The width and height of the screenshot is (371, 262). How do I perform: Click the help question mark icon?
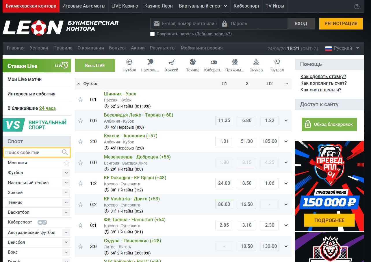(357, 7)
